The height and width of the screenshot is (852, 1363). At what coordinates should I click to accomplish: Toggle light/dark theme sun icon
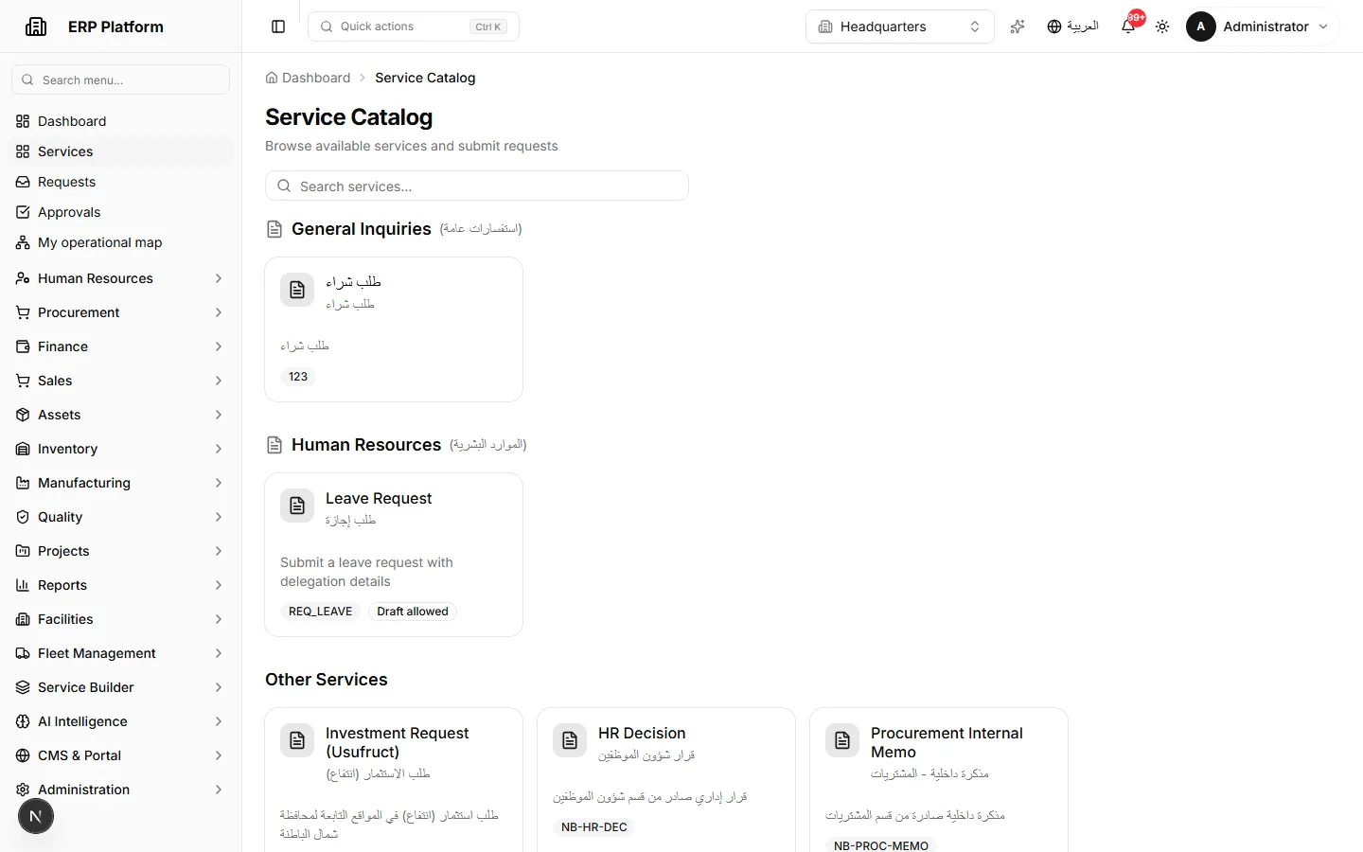click(x=1162, y=27)
